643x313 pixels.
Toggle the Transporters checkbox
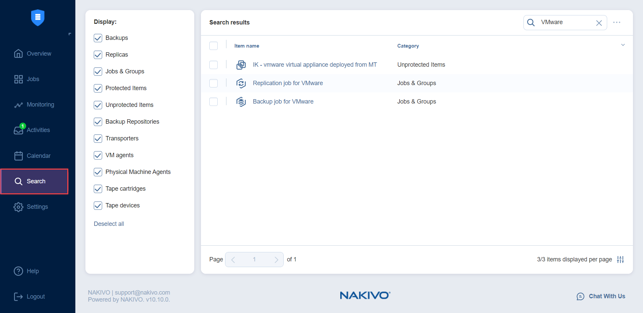click(x=98, y=138)
